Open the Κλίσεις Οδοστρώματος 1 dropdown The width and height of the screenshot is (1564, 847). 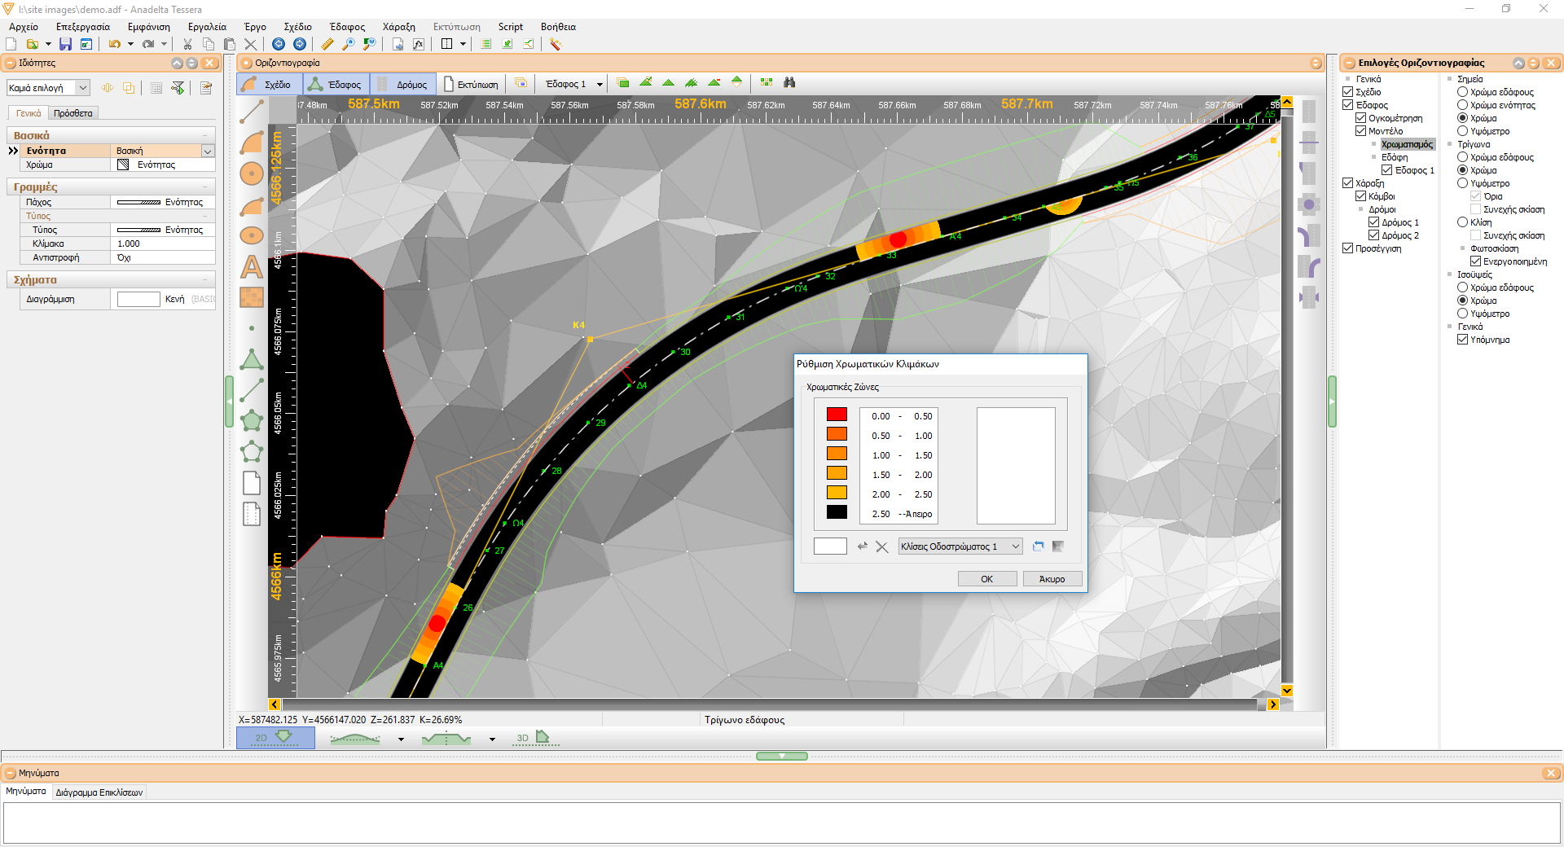(x=960, y=546)
